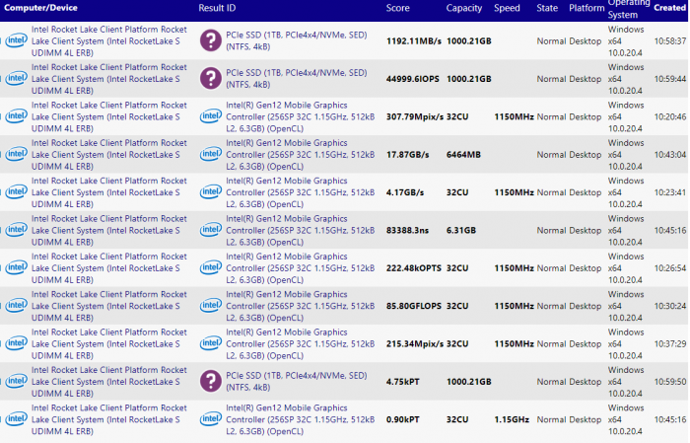Click the Computer/Device Intel logo in the first row
690x443 pixels.
(x=15, y=41)
